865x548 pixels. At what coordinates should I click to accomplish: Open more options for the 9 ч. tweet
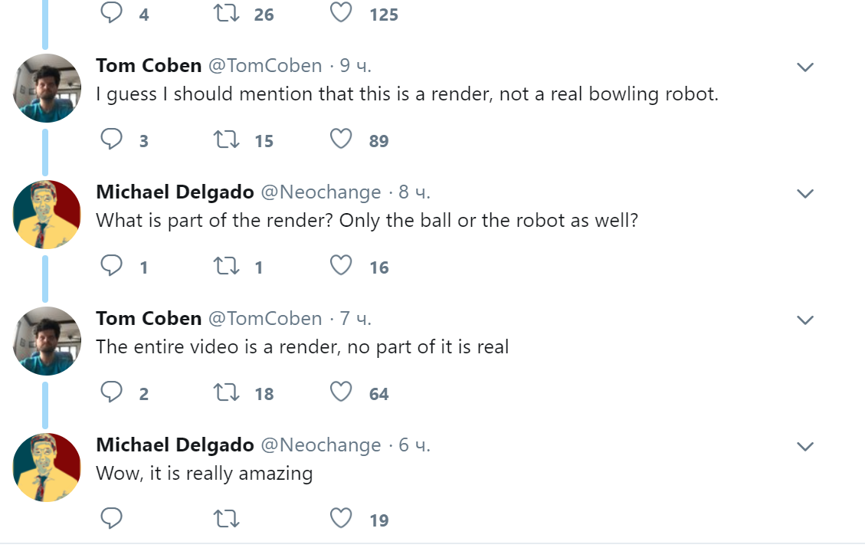804,67
